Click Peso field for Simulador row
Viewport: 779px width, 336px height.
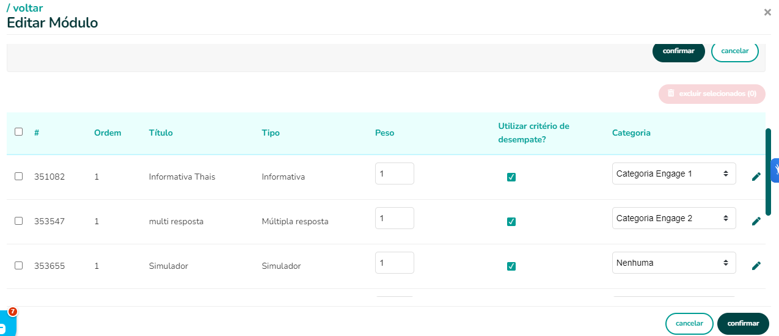395,263
